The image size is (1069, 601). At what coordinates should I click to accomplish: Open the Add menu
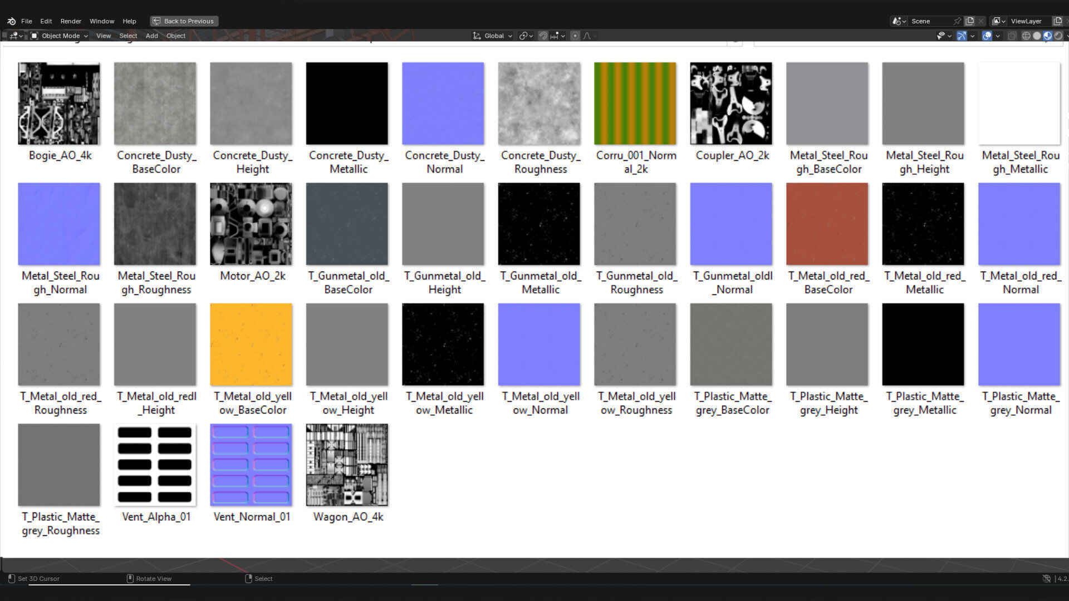(151, 36)
